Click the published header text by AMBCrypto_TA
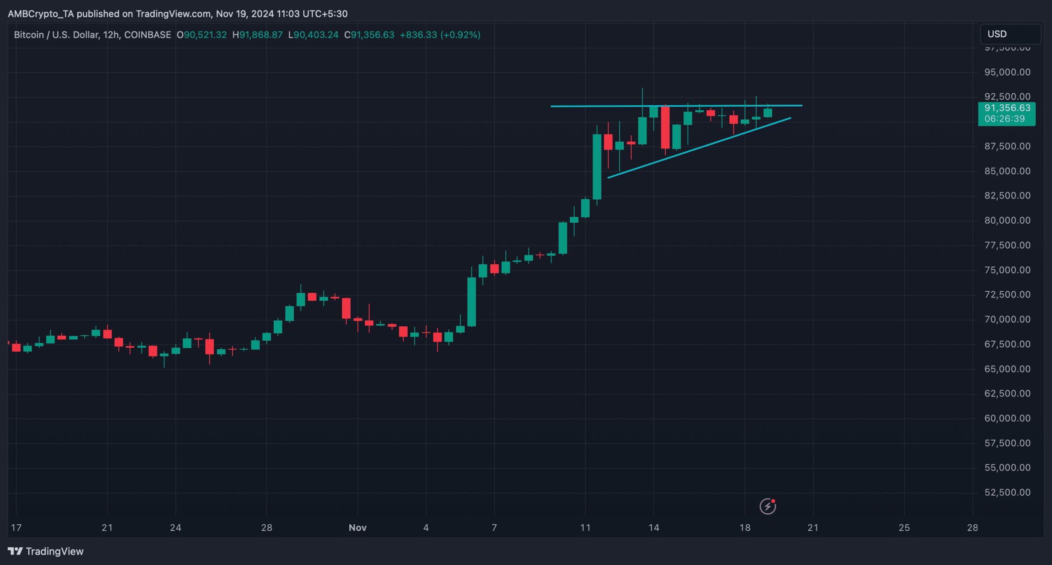 coord(178,14)
